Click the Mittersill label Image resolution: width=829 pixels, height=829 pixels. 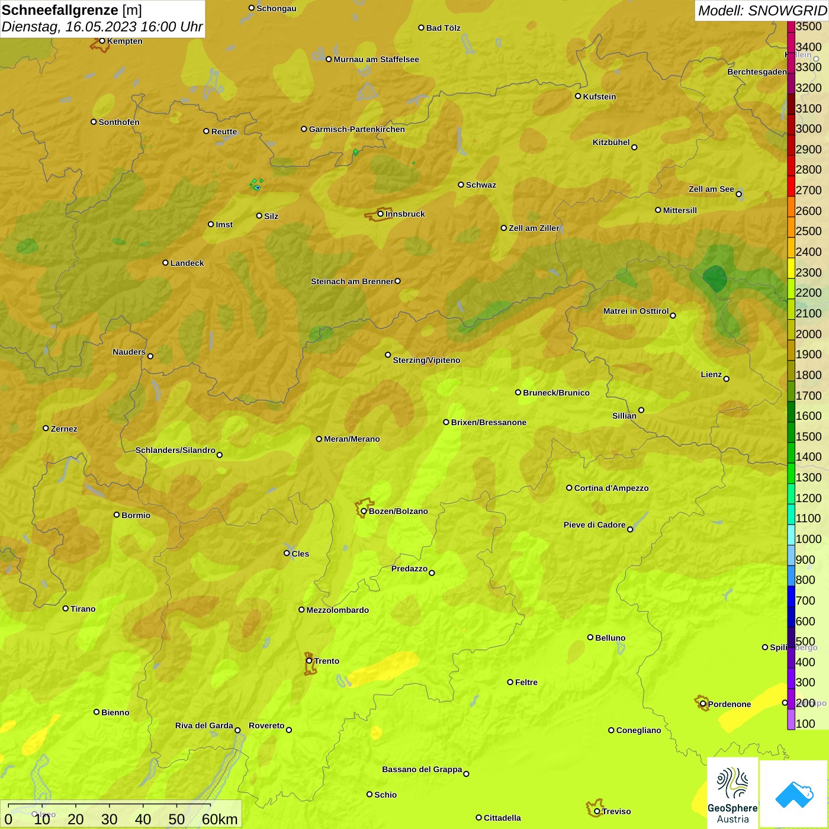coord(680,210)
